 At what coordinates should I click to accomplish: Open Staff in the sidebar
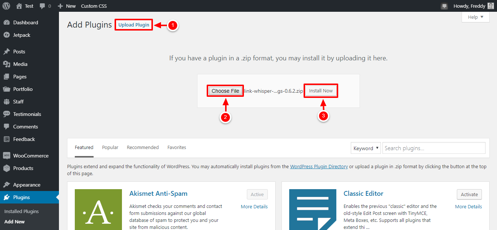29,102
